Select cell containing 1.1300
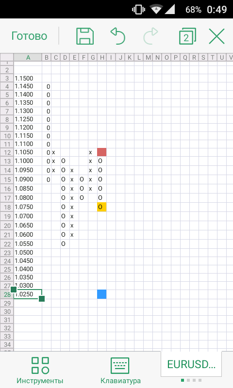The width and height of the screenshot is (233, 388). point(28,111)
